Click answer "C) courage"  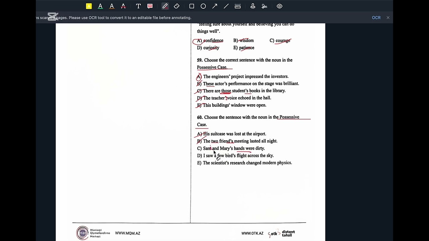pyautogui.click(x=280, y=41)
